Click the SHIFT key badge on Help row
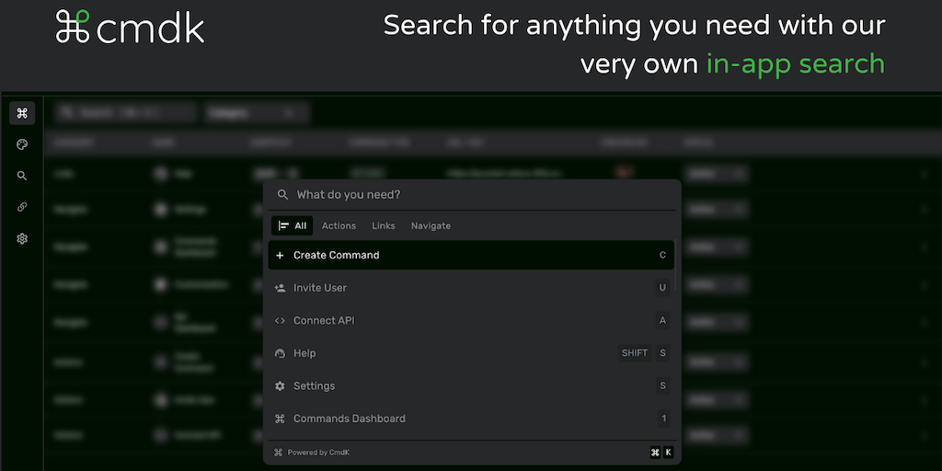Viewport: 942px width, 471px height. pos(635,353)
